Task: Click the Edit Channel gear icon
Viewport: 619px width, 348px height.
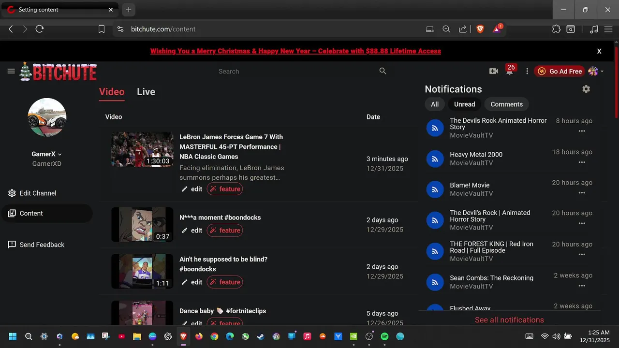Action: [12, 193]
